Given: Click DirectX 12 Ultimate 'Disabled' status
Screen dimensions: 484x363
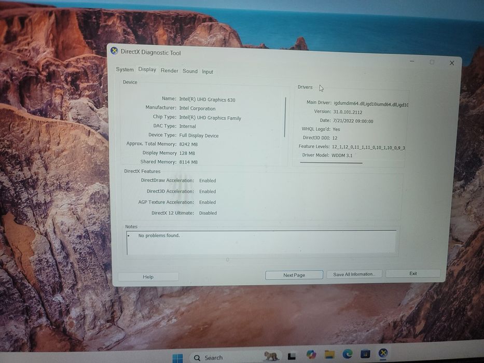Looking at the screenshot, I should 208,213.
